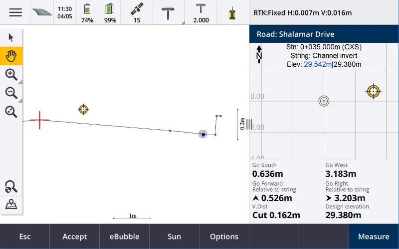
Task: Click the map view icon in top bar
Action: point(42,12)
